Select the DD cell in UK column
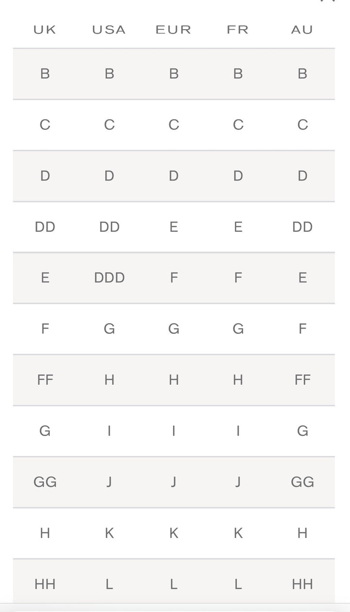The width and height of the screenshot is (350, 612). click(x=45, y=227)
